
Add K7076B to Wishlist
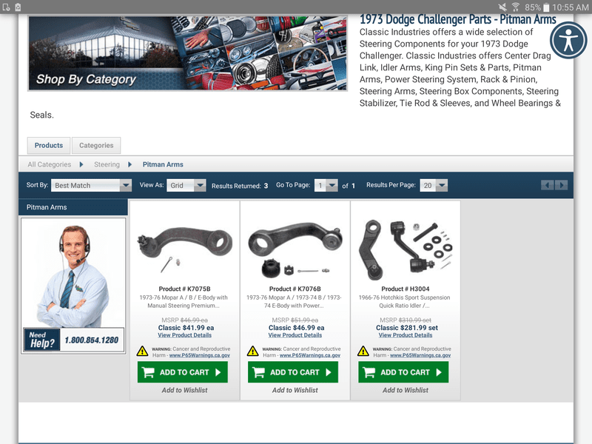(295, 391)
